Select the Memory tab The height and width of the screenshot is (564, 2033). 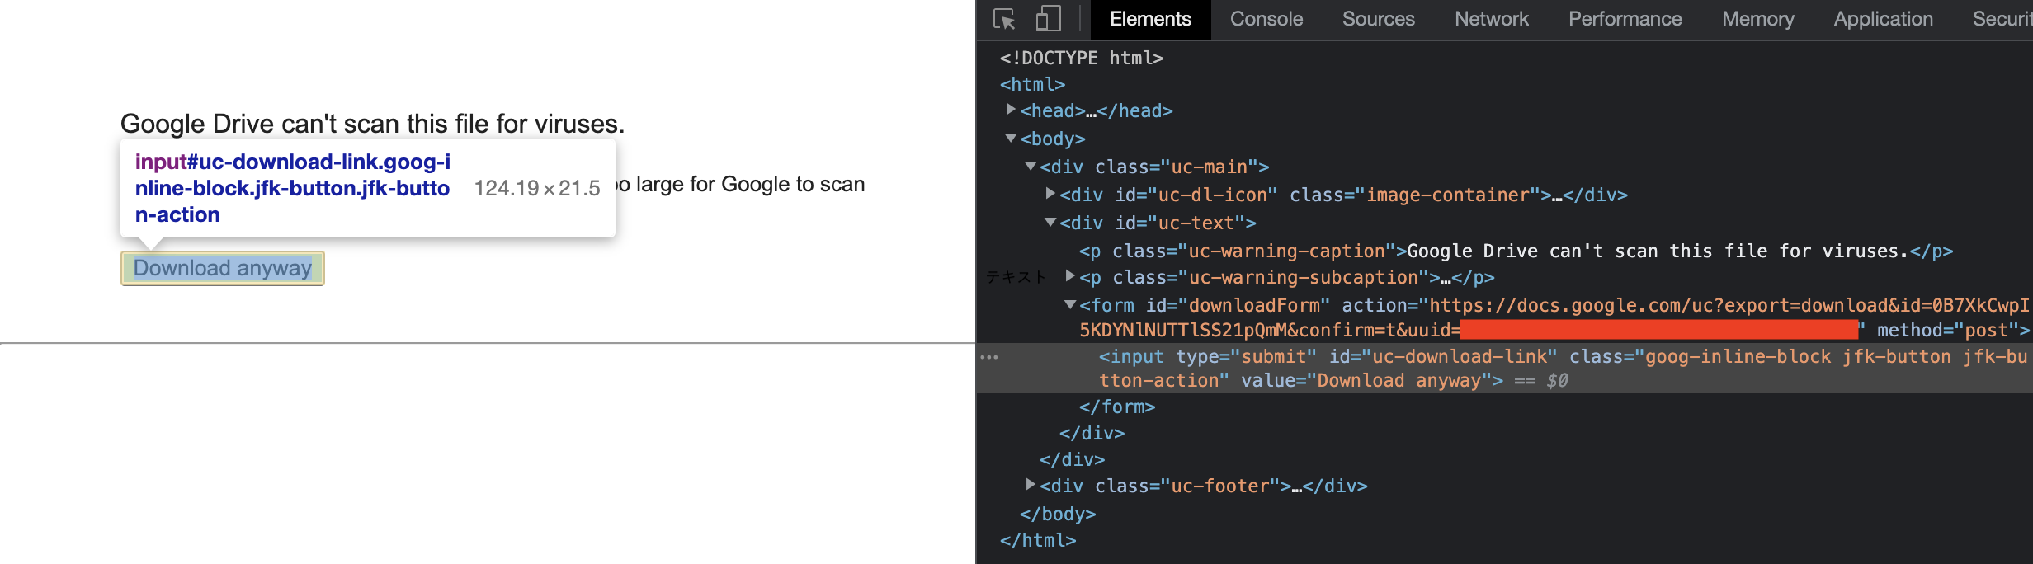click(1757, 19)
